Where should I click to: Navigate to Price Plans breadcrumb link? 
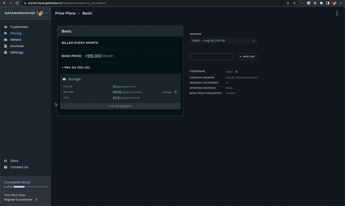point(65,13)
